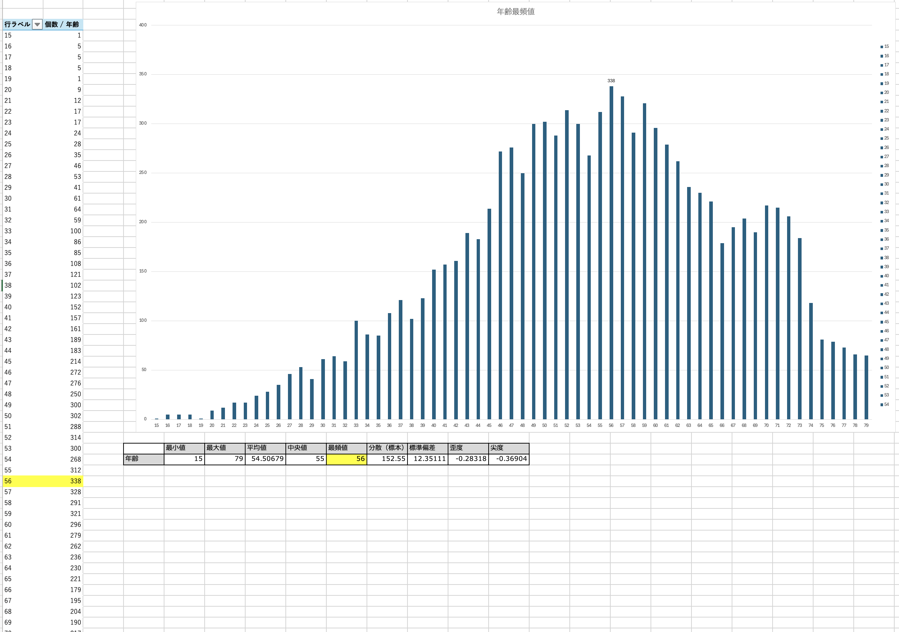Select the 個数 / 年齢 pivot header cell

pos(63,24)
